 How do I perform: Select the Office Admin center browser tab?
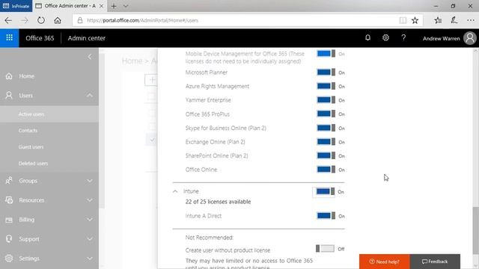coord(70,6)
